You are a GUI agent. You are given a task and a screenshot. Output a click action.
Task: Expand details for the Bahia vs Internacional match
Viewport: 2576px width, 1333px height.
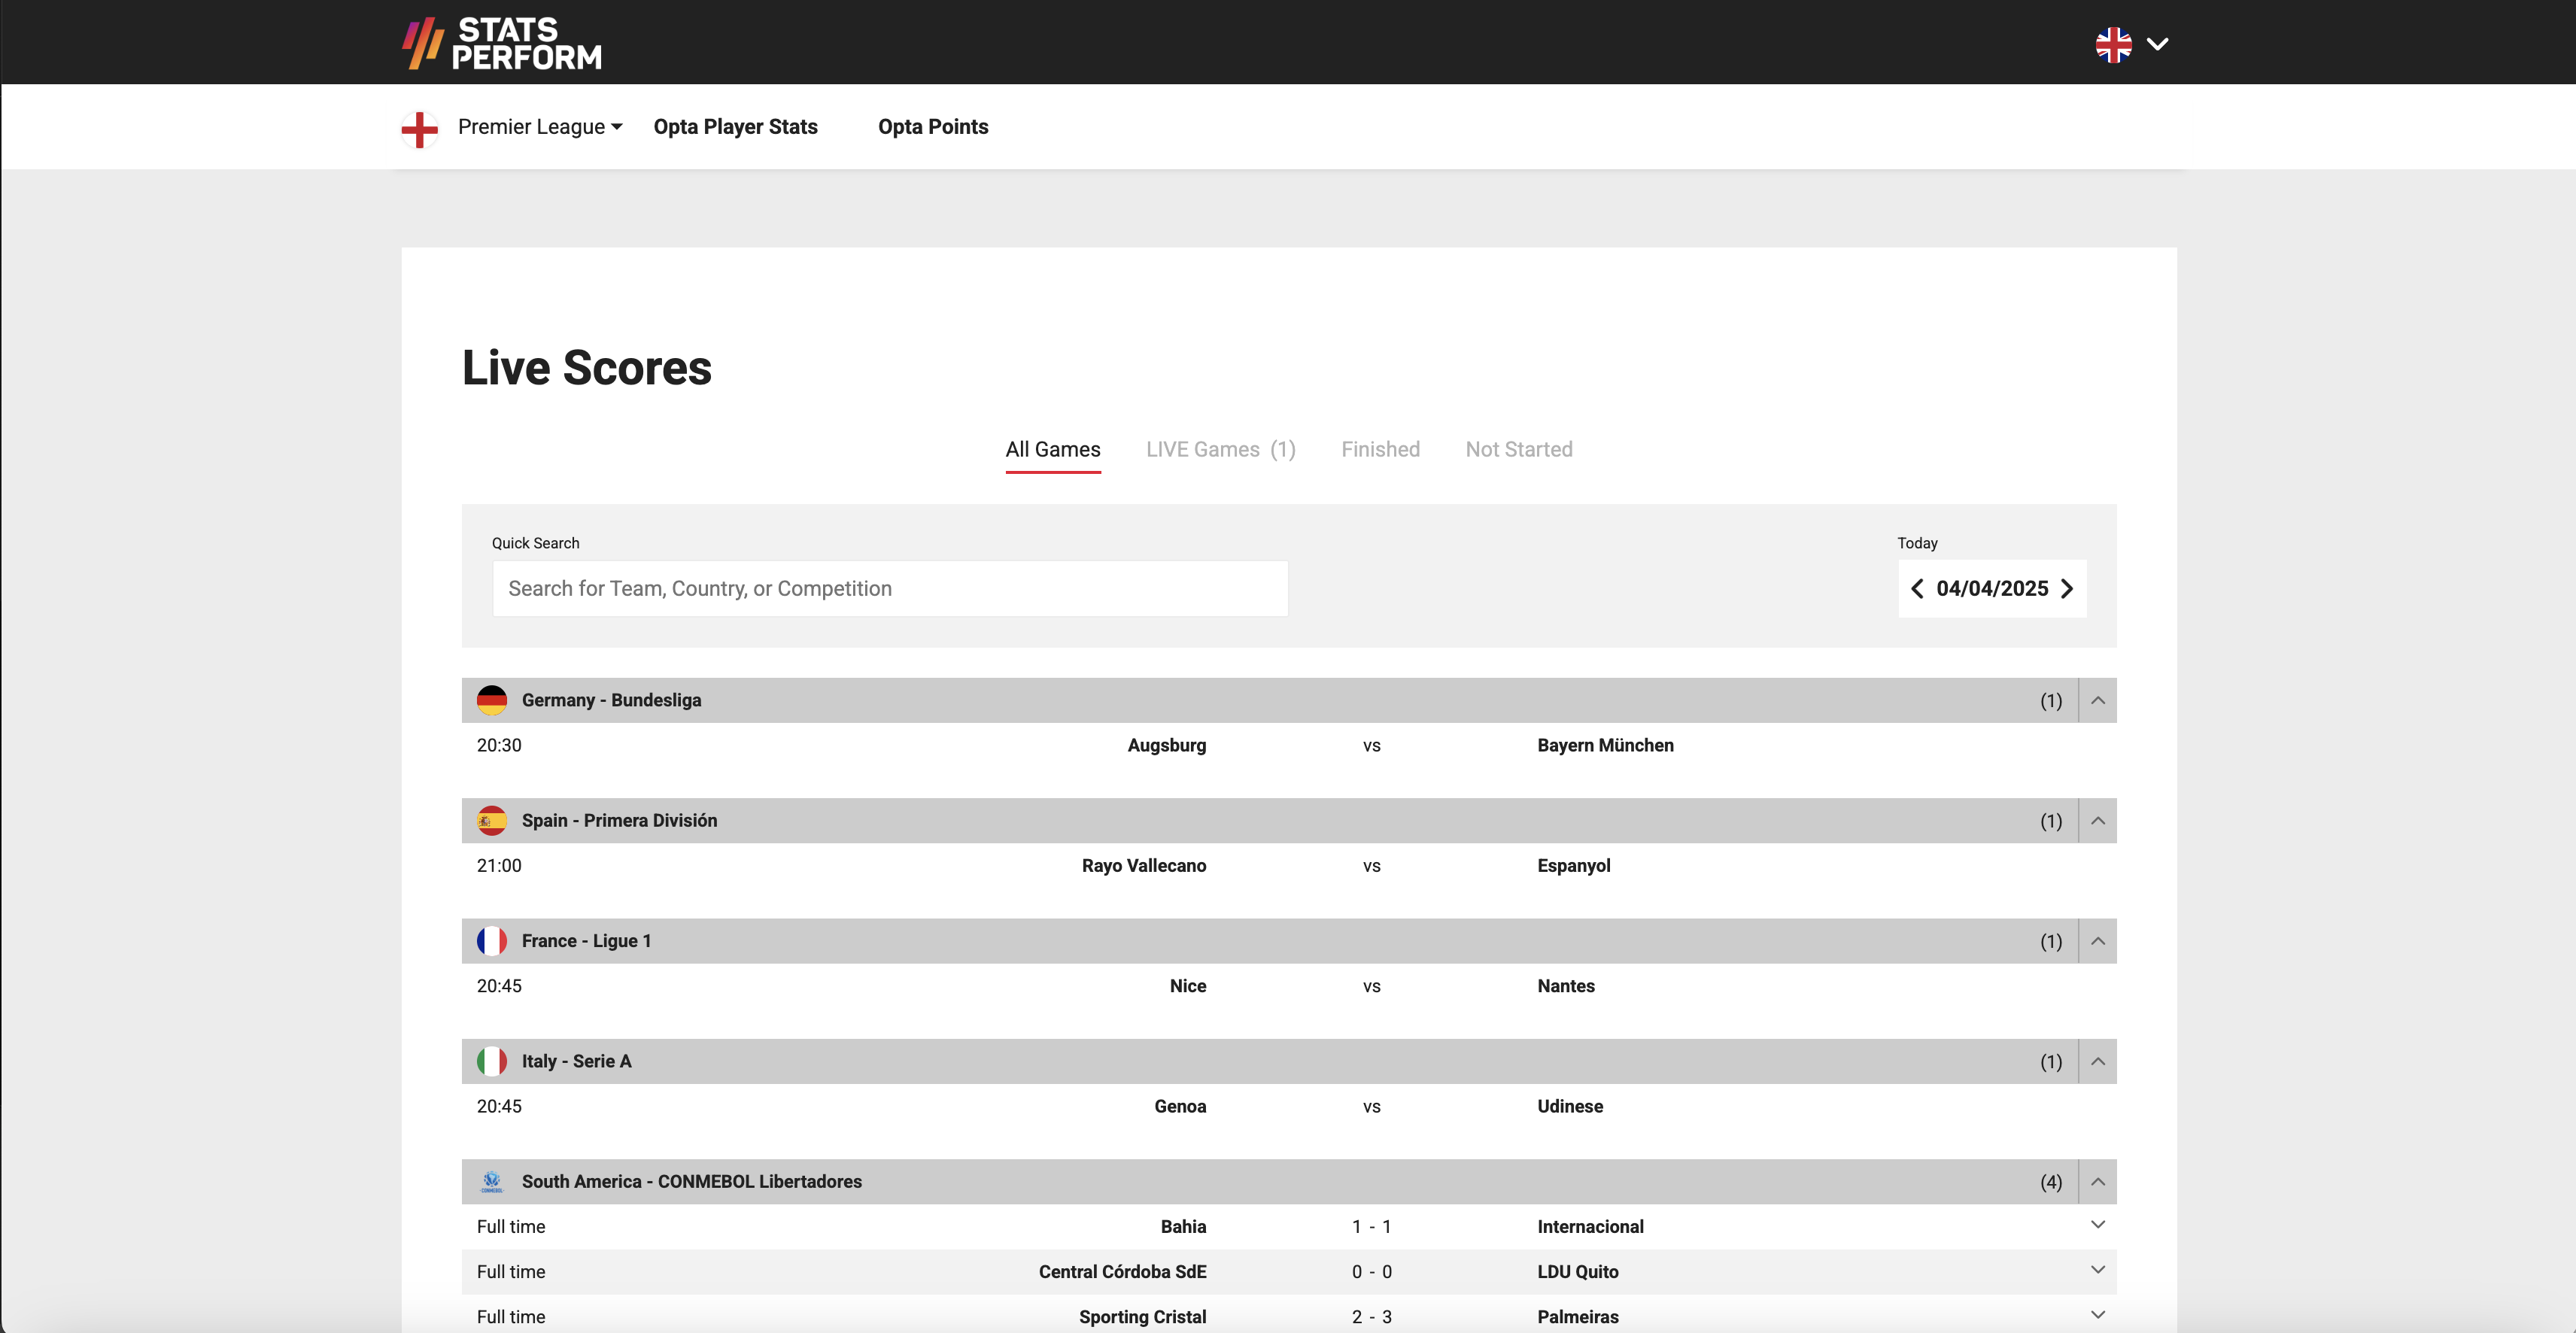(2098, 1224)
